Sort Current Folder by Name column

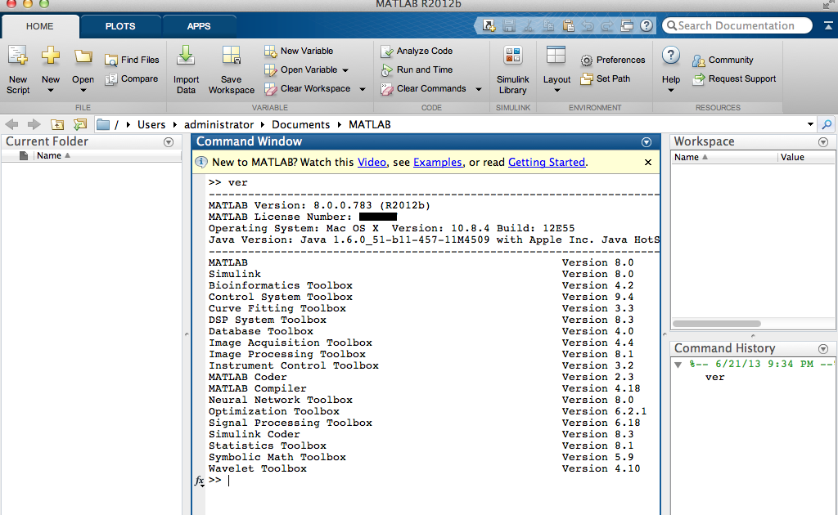click(x=53, y=156)
